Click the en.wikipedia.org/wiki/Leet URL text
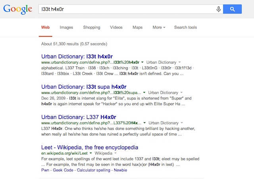This screenshot has width=254, height=179. pos(64,153)
